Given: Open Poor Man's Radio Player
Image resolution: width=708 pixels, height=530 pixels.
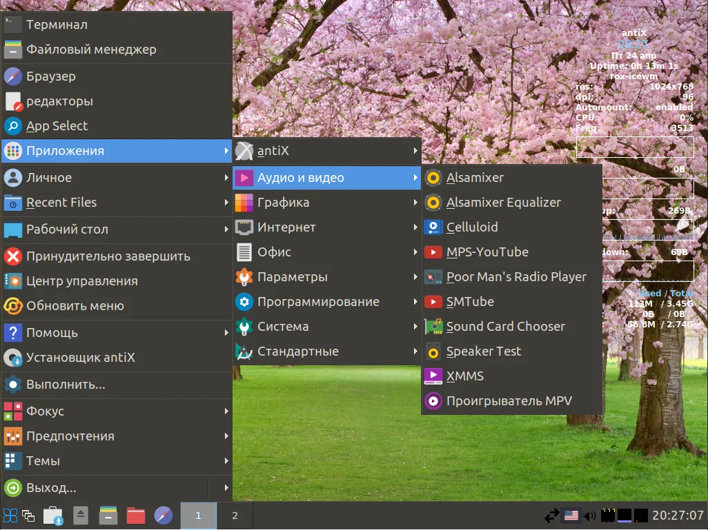Looking at the screenshot, I should click(516, 277).
